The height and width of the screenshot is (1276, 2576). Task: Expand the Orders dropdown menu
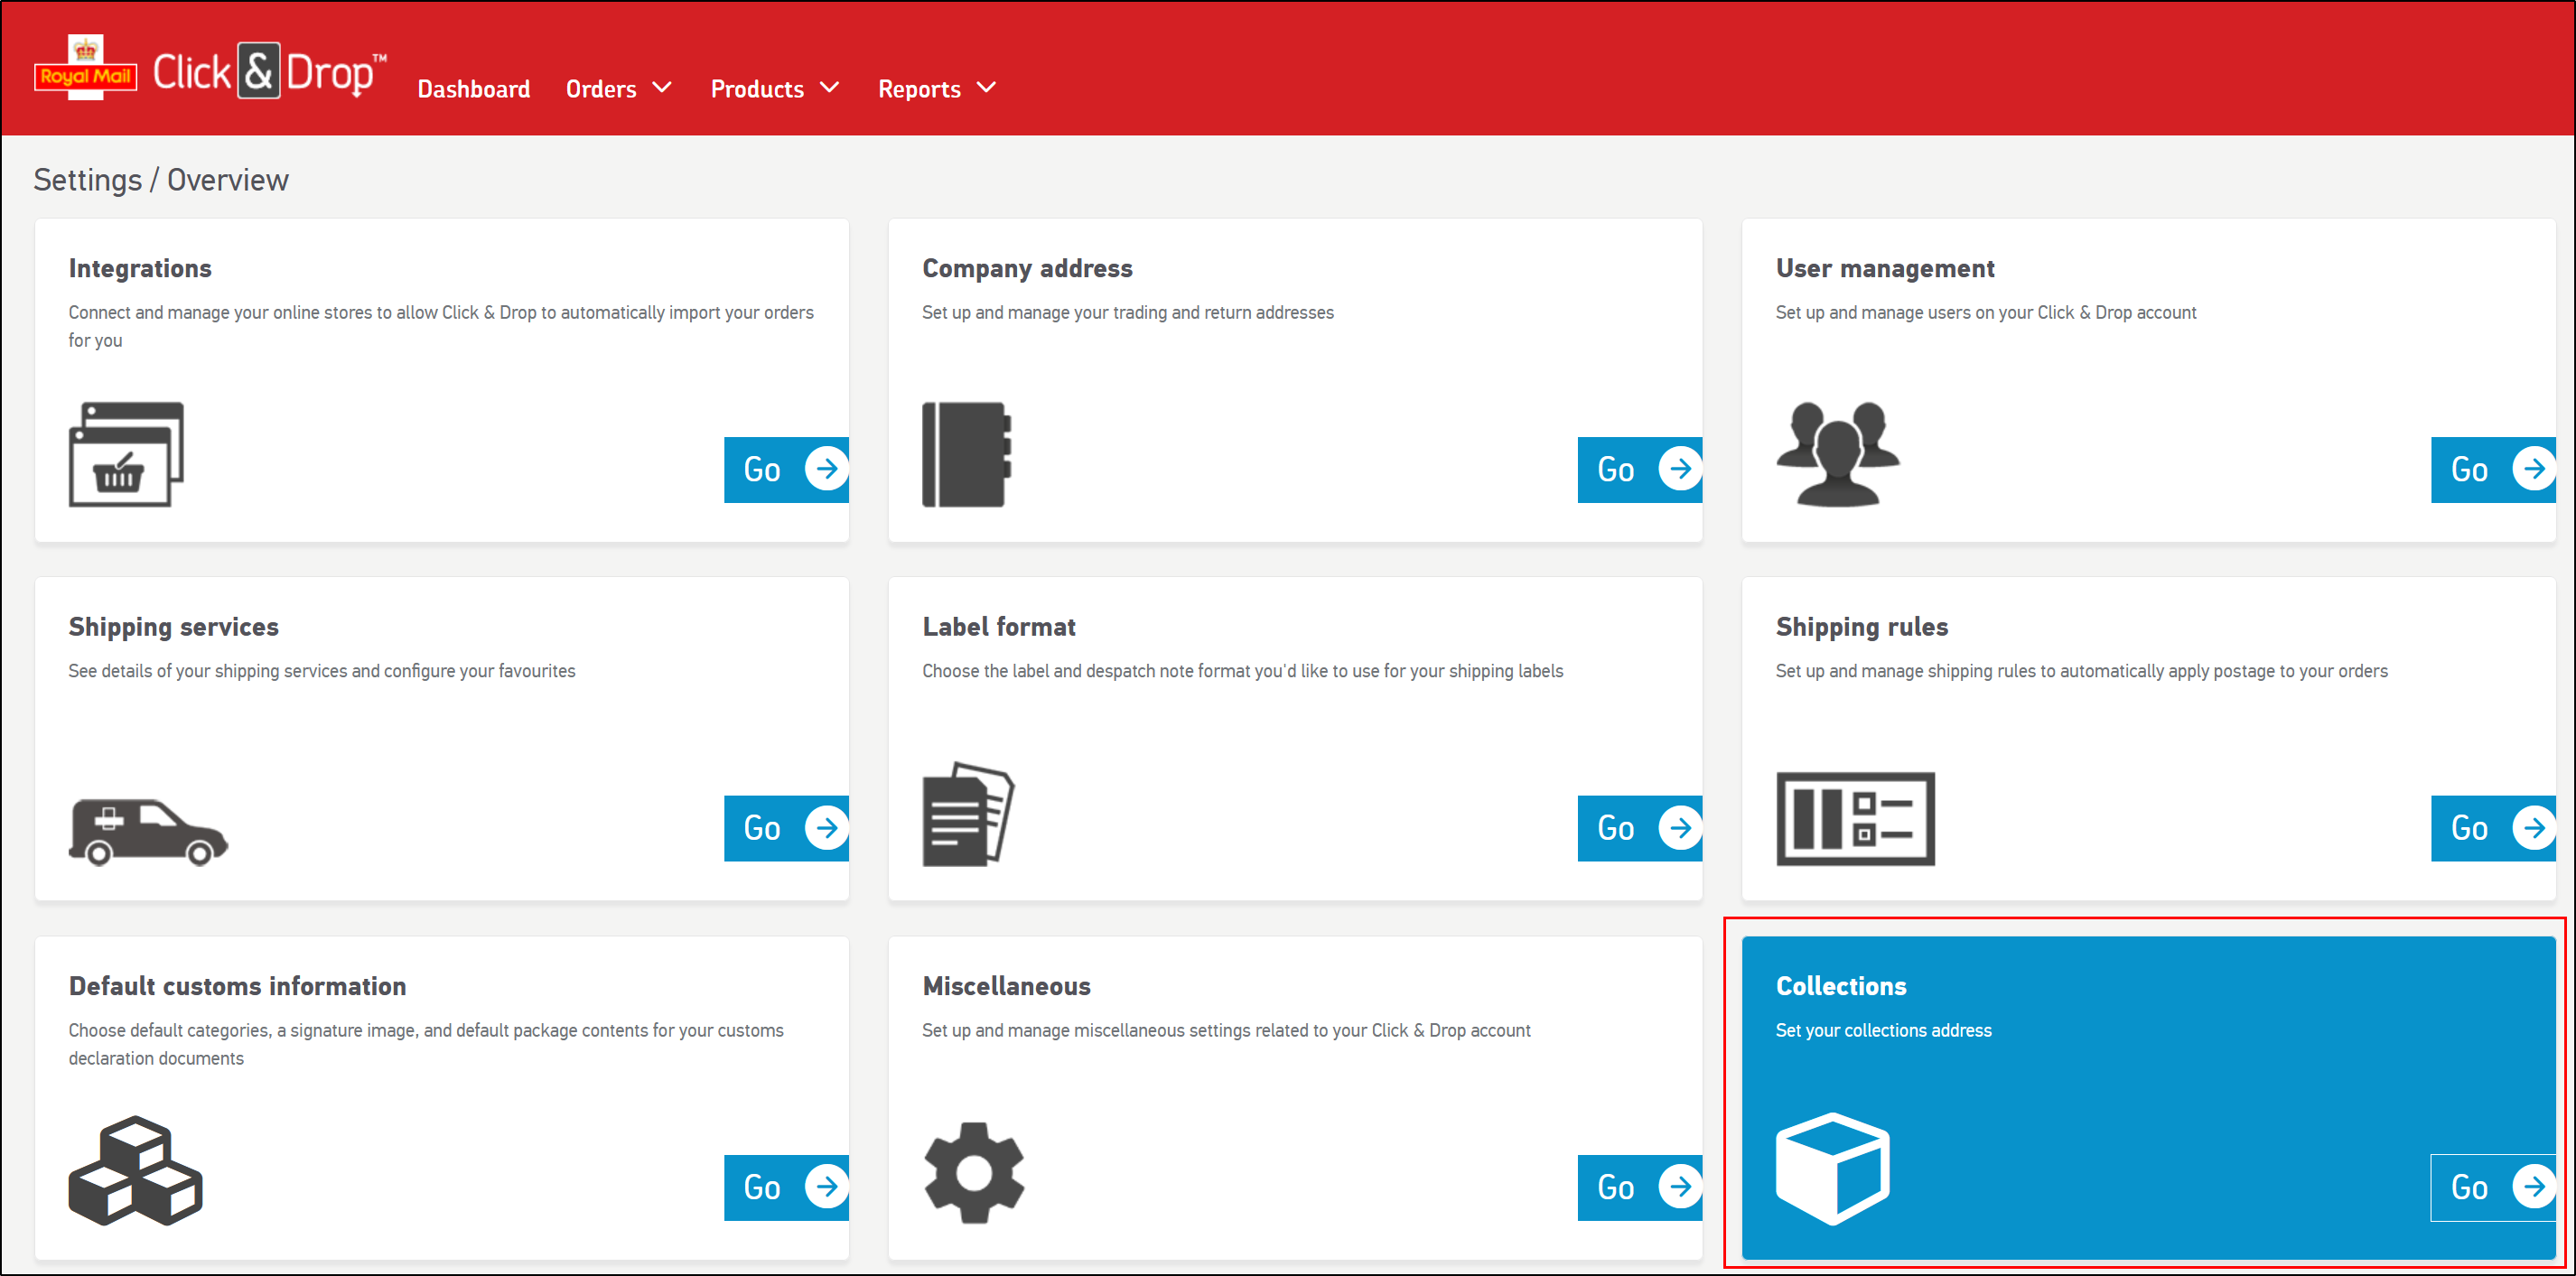pos(618,89)
